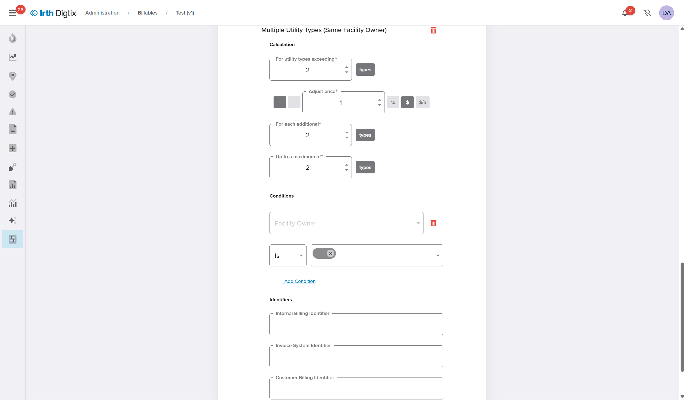
Task: Delete the Facility Owner condition
Action: 433,223
